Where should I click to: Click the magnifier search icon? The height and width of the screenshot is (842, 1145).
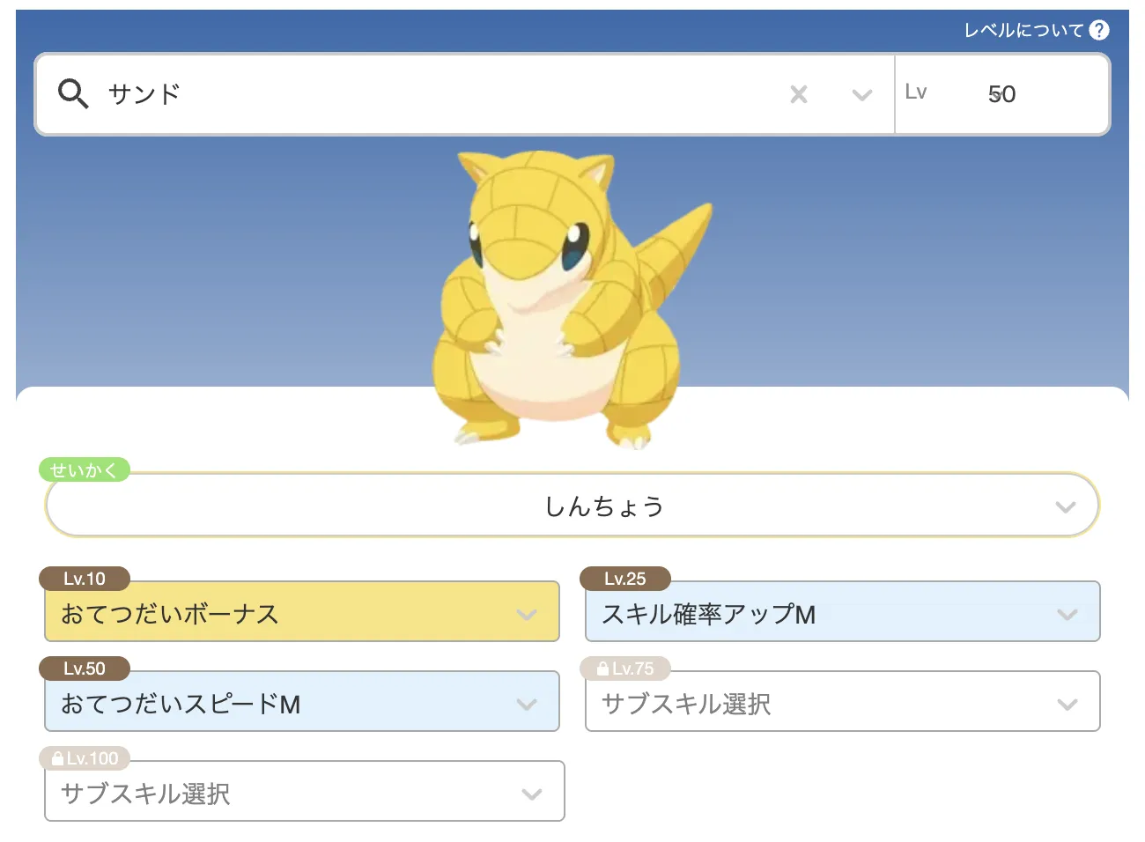(73, 93)
